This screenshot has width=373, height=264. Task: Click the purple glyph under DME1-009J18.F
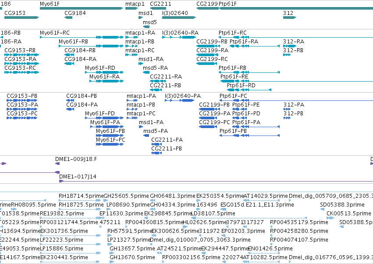pos(57,164)
